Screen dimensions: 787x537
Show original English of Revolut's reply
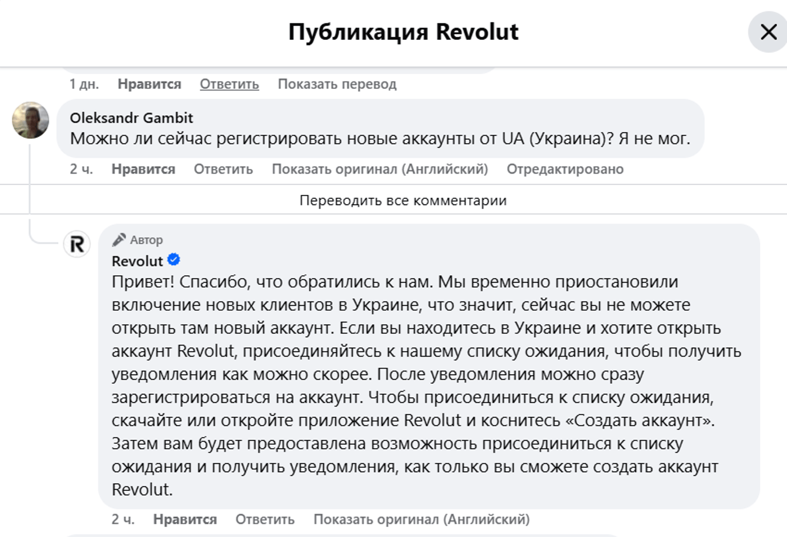click(x=421, y=520)
